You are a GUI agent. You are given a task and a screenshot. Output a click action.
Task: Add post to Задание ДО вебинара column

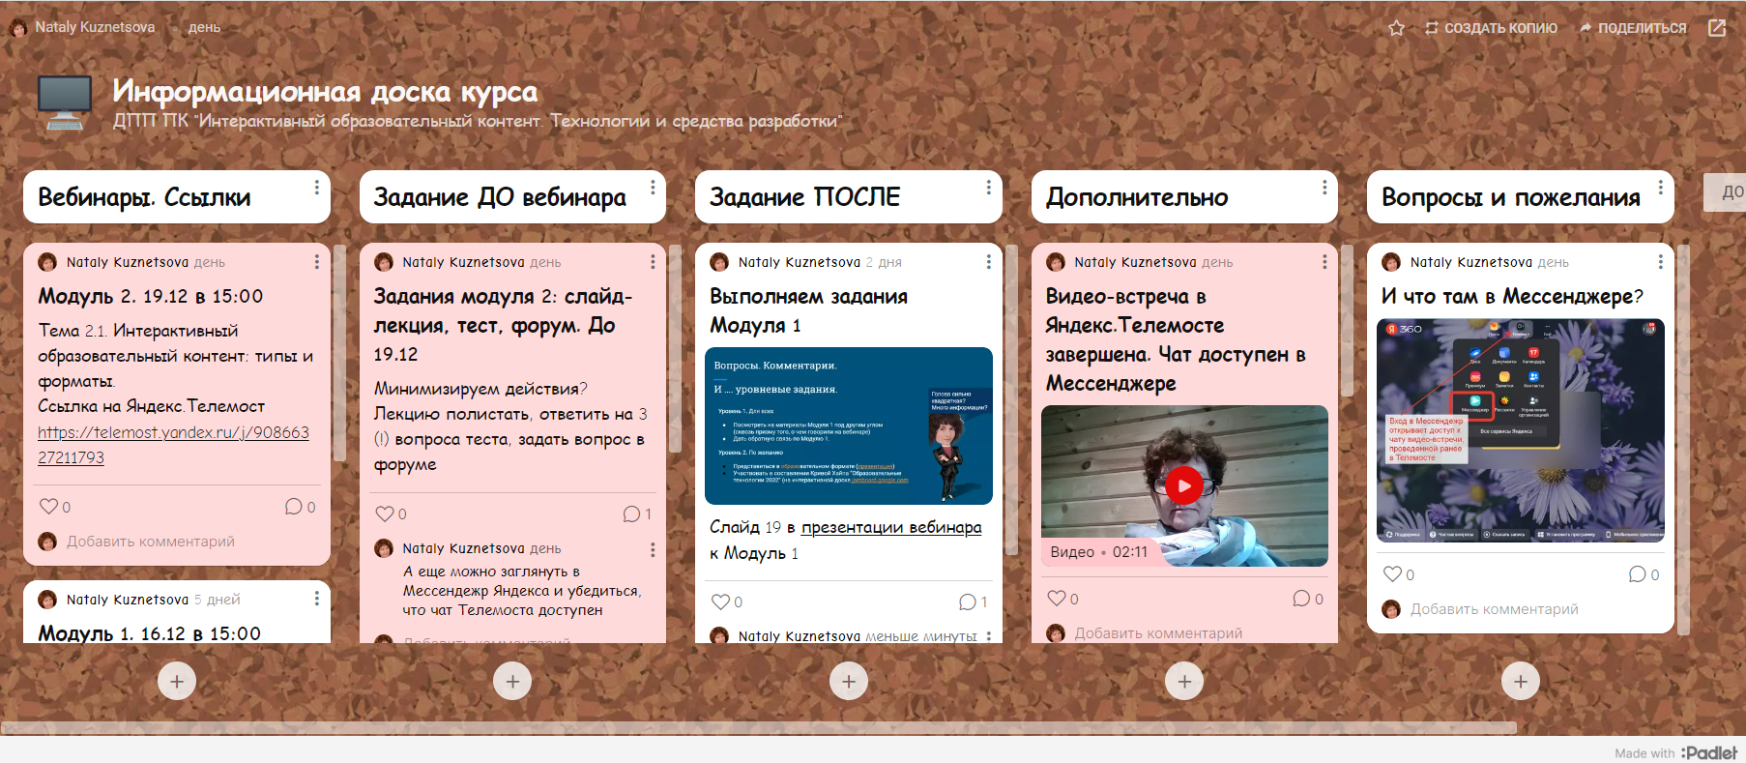(512, 682)
